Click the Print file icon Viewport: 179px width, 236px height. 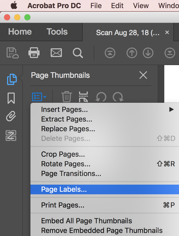[34, 53]
